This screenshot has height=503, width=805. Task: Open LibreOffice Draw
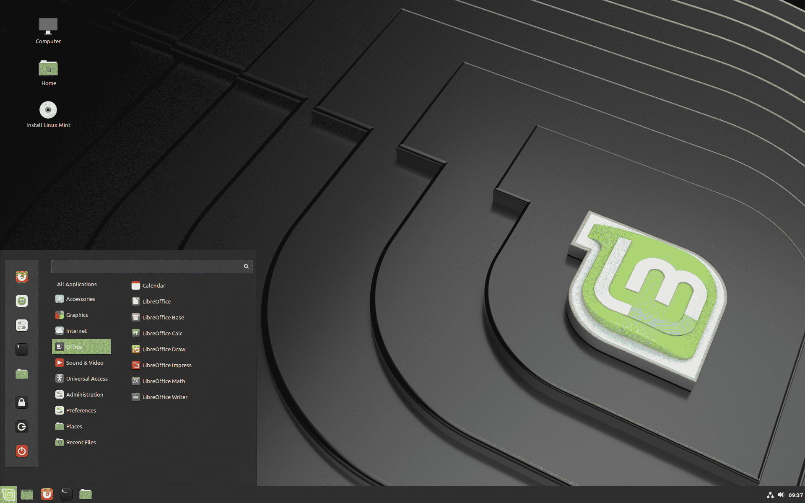[164, 349]
